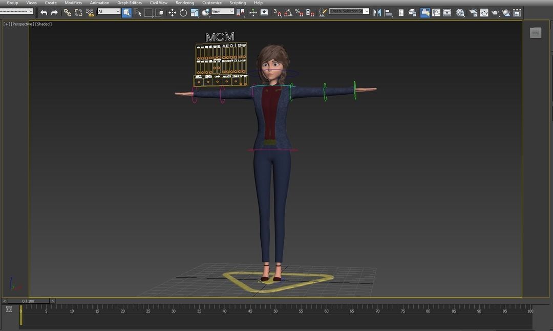Enable the Snaps Toggle

(x=278, y=12)
